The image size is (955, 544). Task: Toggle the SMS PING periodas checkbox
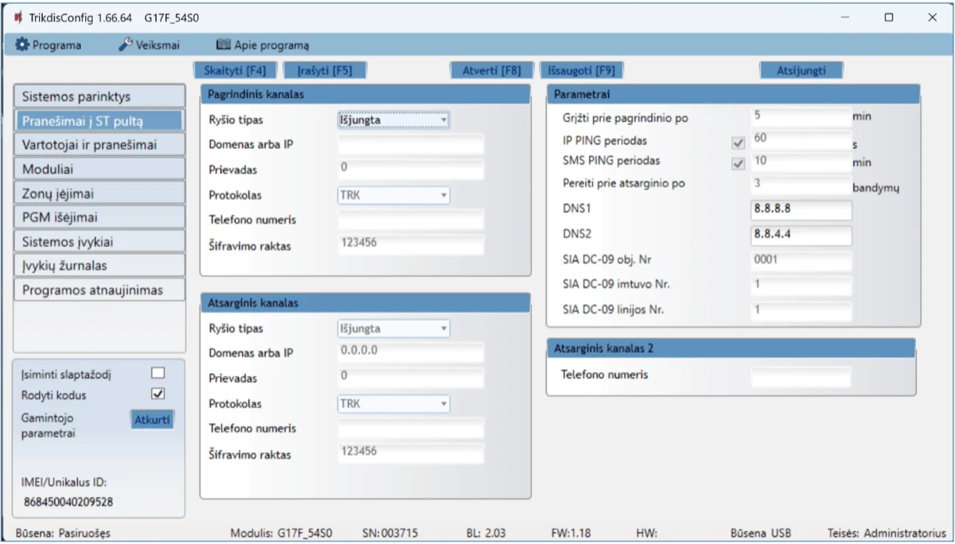[738, 164]
